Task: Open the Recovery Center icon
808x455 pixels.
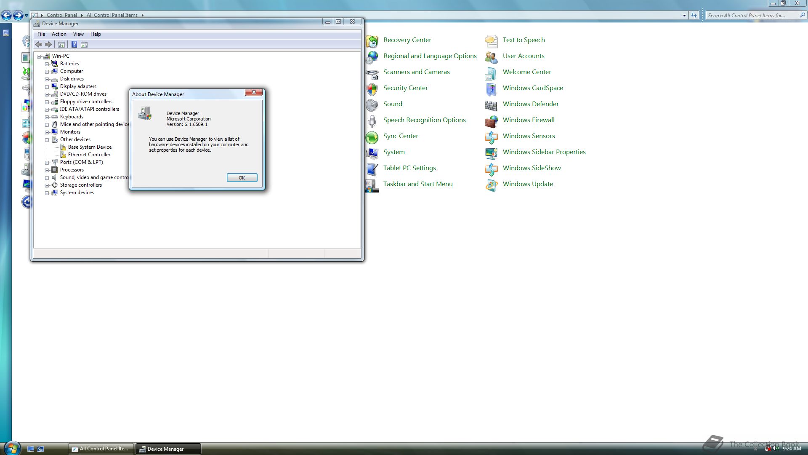Action: coord(372,41)
